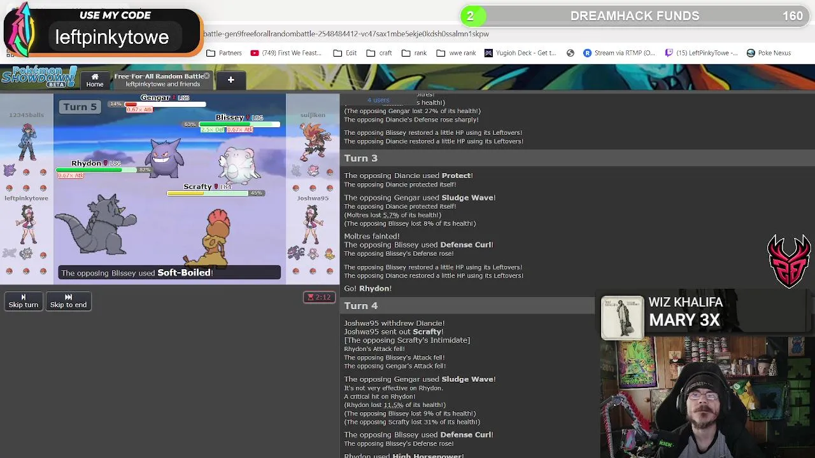Click the Rhydon team icon under leftpinkytowe

coord(25,253)
